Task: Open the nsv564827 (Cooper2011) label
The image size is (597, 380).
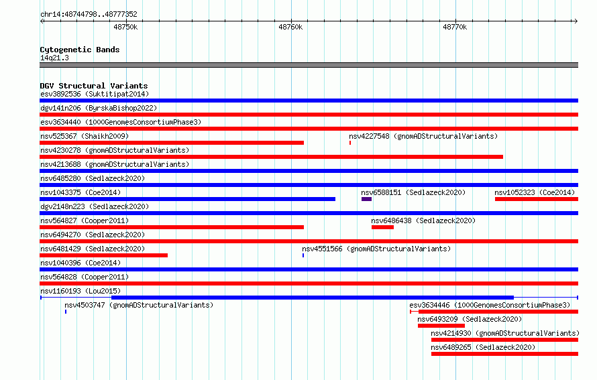Action: [x=85, y=220]
